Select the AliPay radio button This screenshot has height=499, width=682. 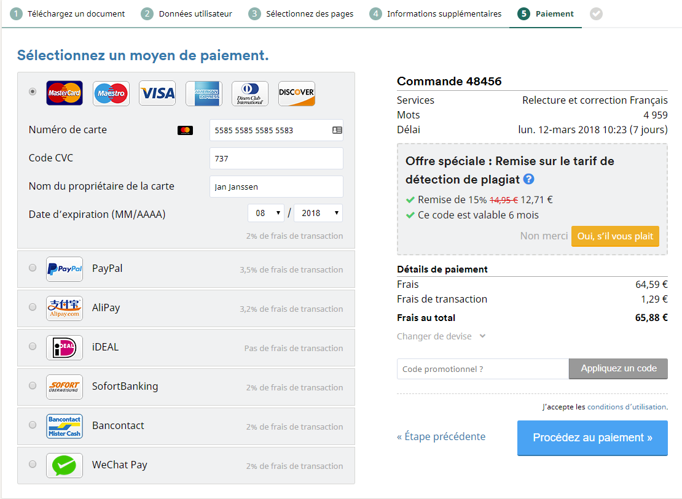[33, 307]
